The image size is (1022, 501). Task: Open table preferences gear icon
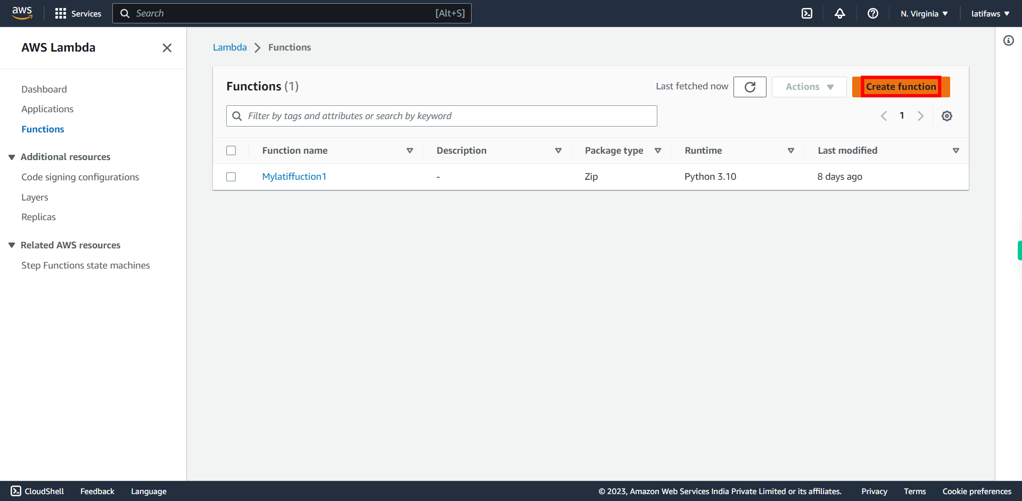tap(947, 116)
